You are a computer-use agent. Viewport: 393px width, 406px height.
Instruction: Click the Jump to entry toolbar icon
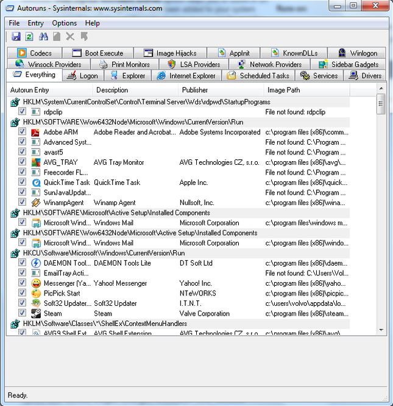tap(84, 37)
